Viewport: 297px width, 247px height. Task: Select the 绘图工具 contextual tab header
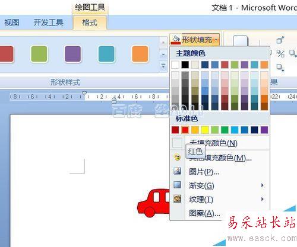point(90,8)
